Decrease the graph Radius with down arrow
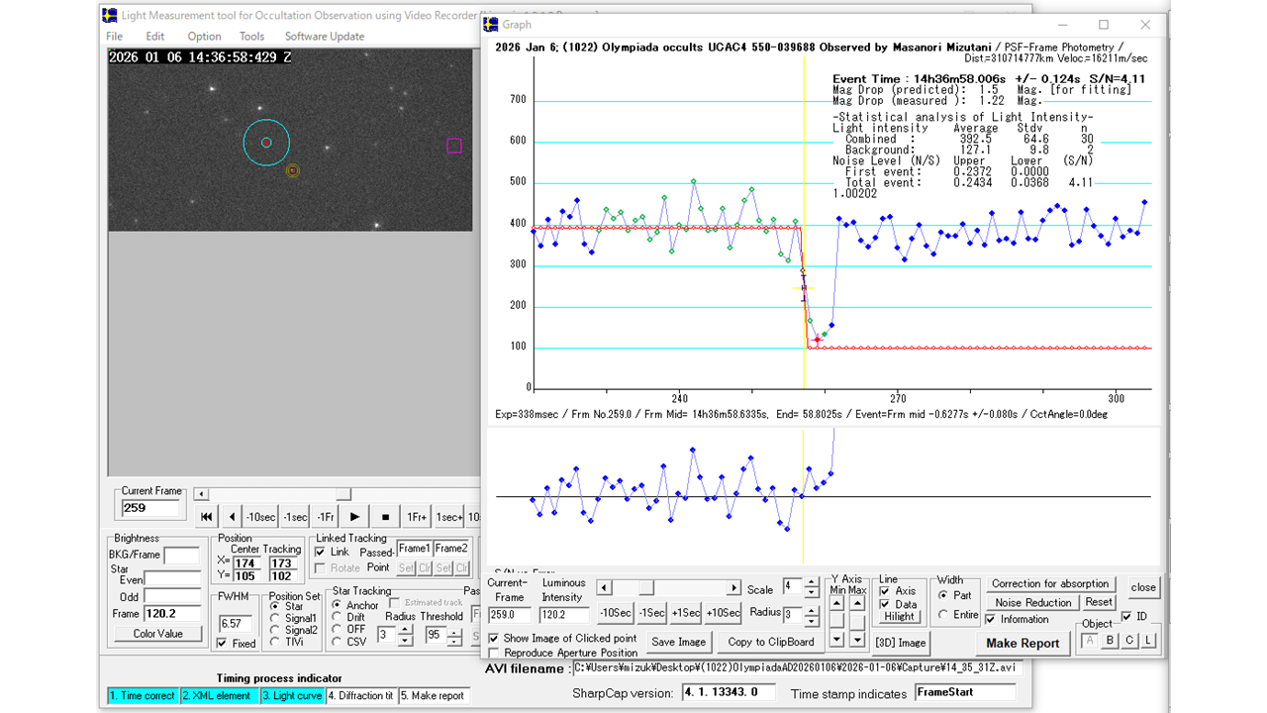 coord(812,619)
